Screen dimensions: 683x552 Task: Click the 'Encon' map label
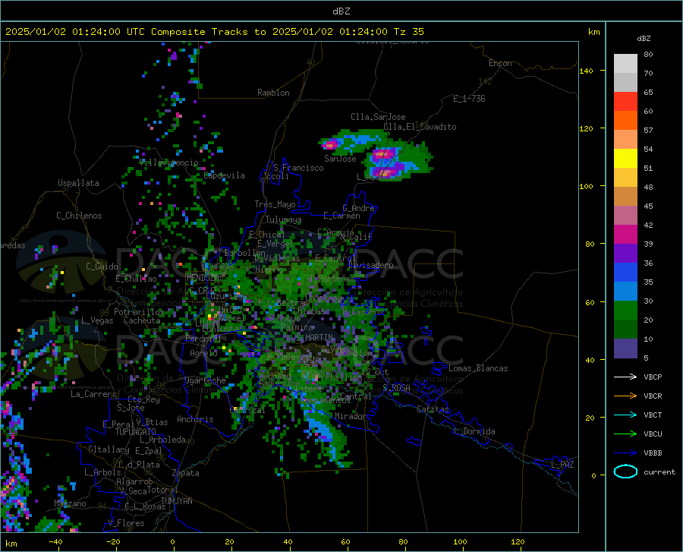click(500, 63)
